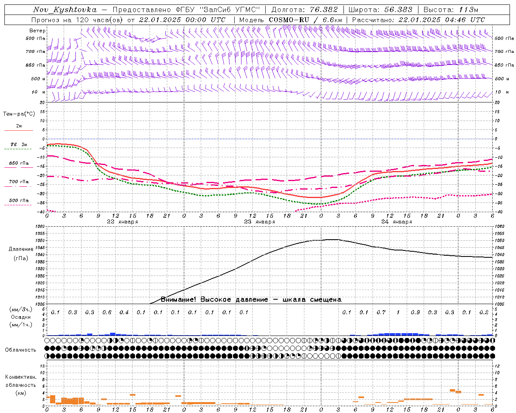Click the 0.6 precipitation value
The width and height of the screenshot is (516, 413).
click(x=107, y=313)
